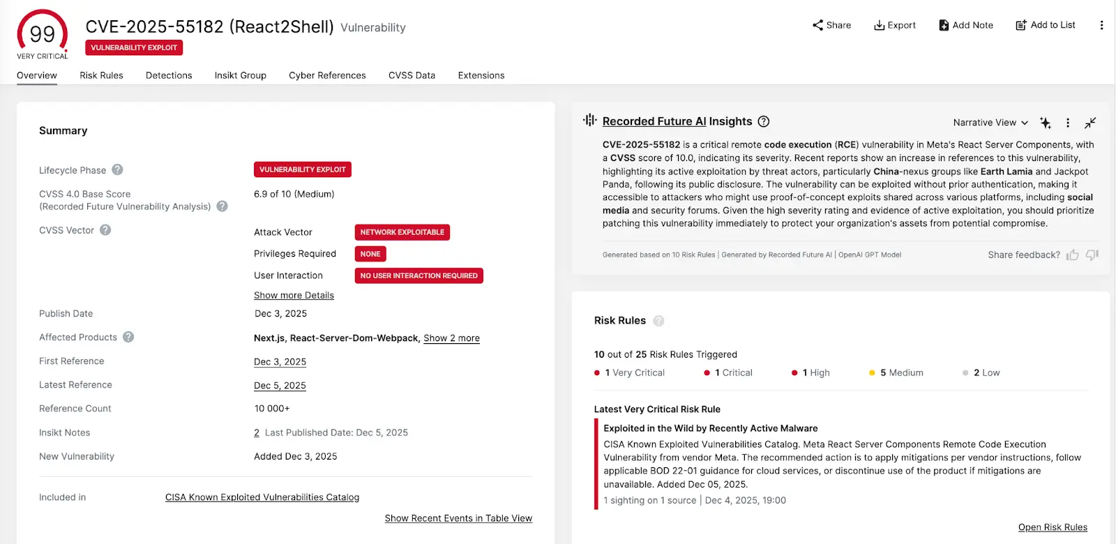
Task: Expand Show 2 more affected products
Action: coord(451,338)
